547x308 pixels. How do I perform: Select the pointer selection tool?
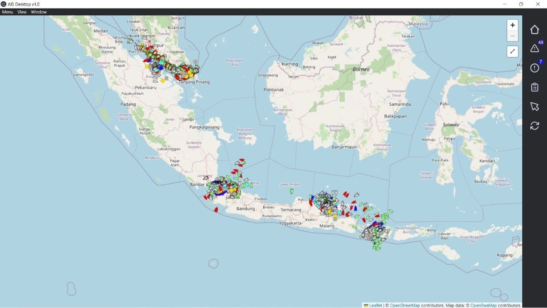point(535,107)
